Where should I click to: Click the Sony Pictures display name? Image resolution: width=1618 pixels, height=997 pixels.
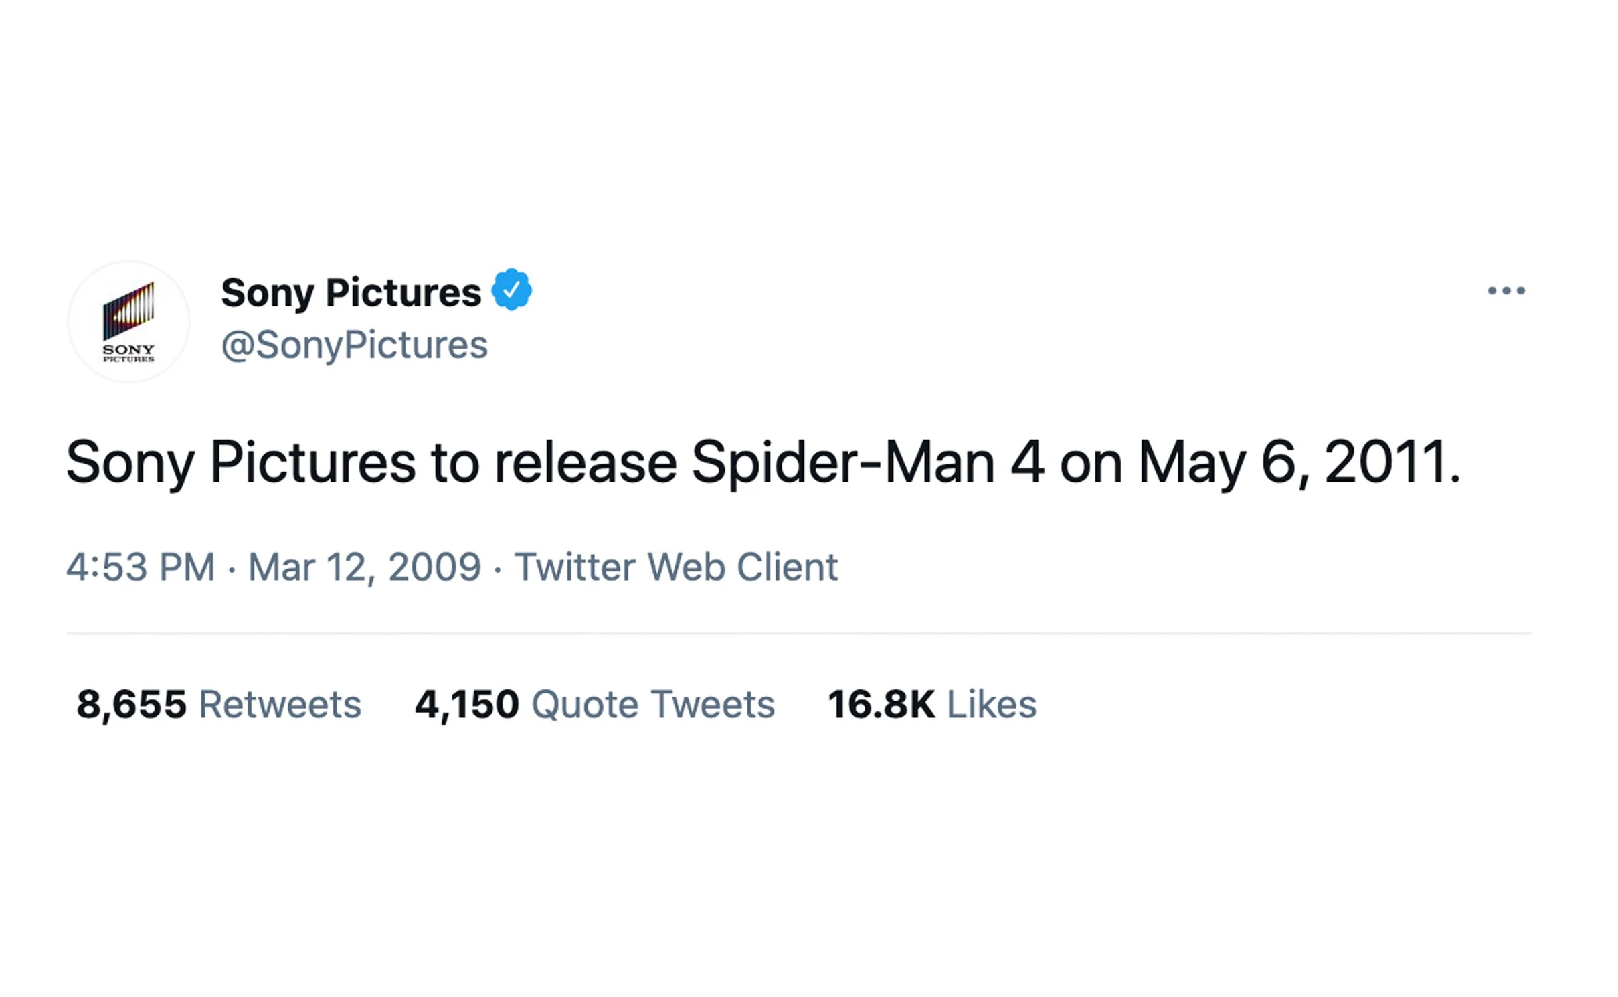pyautogui.click(x=351, y=292)
